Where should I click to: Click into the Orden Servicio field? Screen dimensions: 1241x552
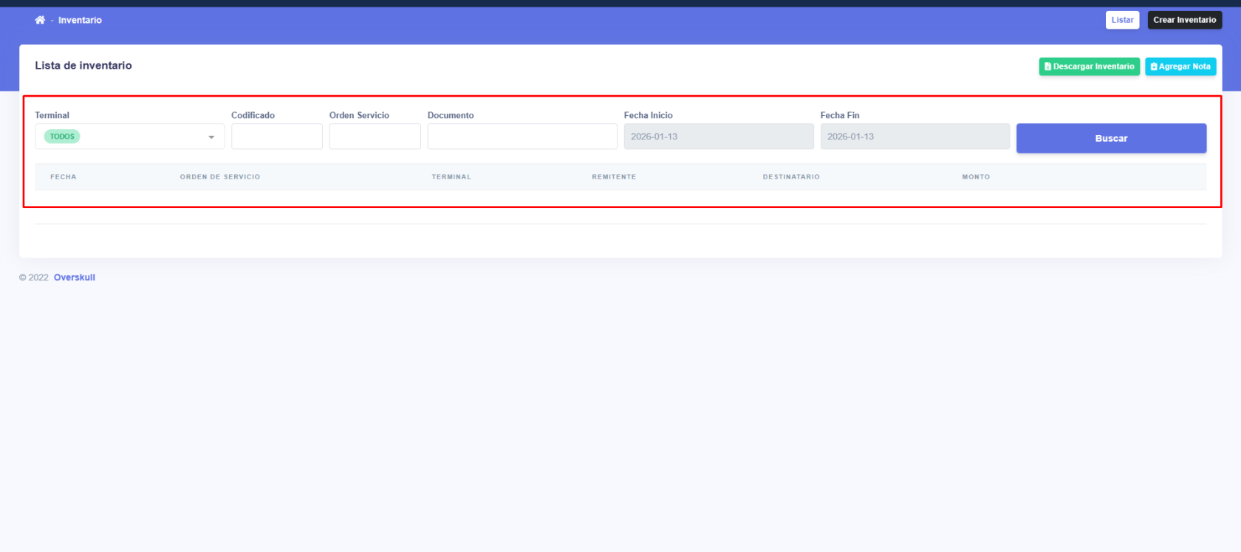(x=375, y=137)
